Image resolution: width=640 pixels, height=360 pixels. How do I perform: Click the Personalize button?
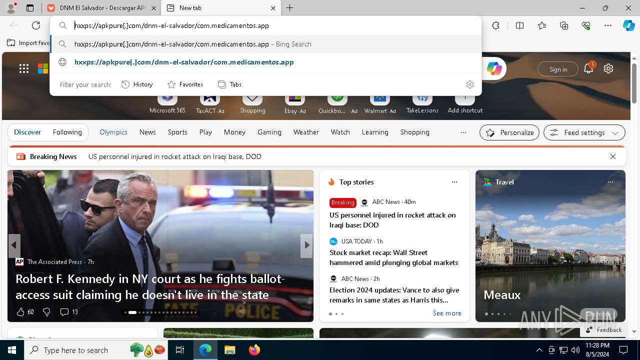(509, 132)
